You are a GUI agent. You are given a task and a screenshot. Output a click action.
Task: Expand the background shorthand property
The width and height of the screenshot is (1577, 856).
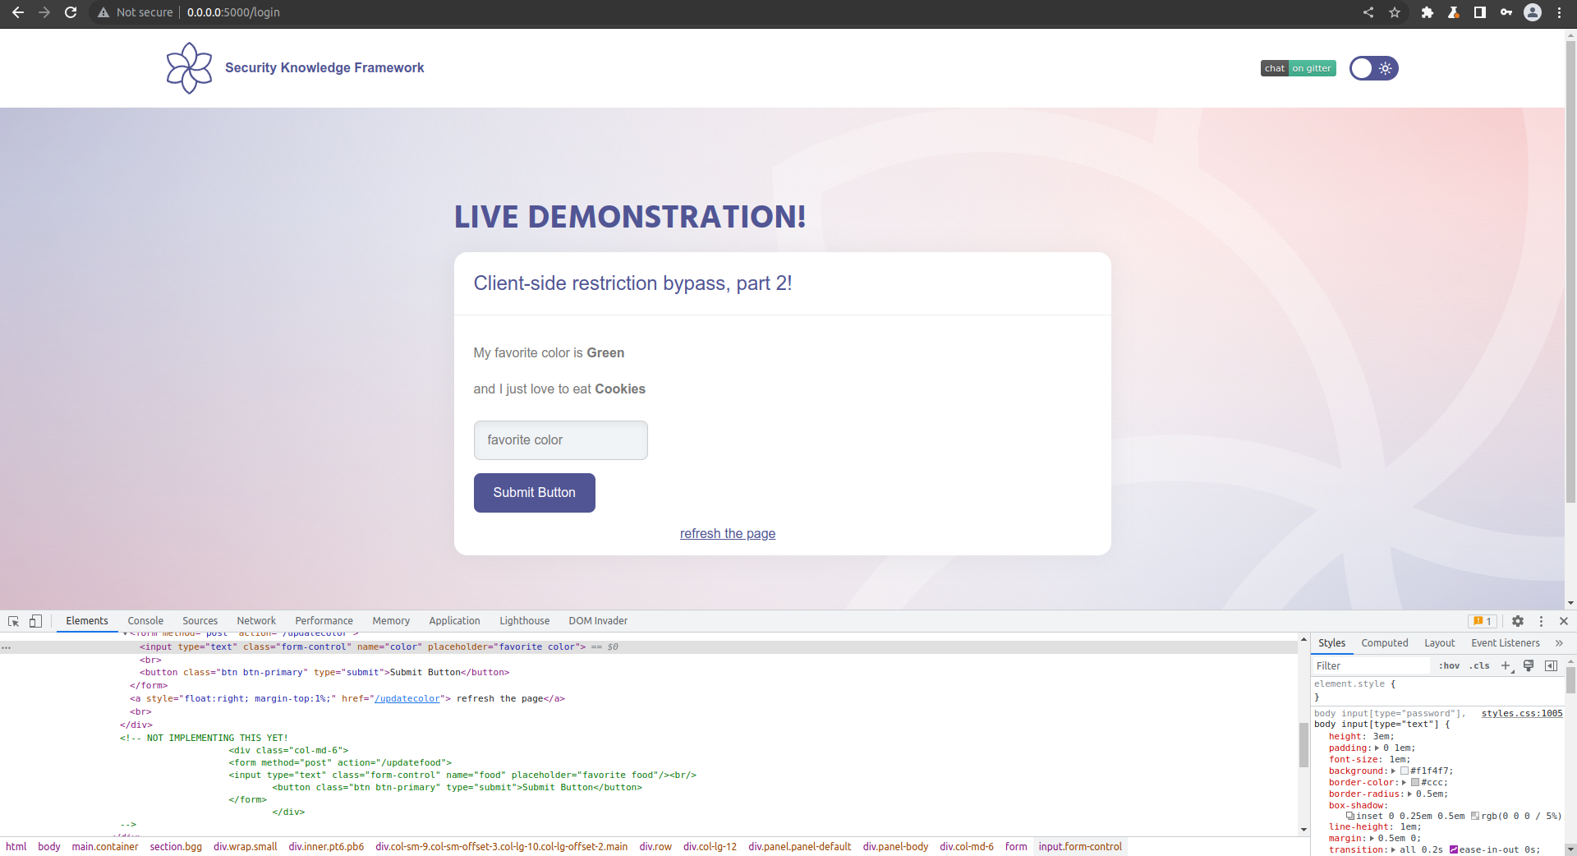coord(1394,771)
